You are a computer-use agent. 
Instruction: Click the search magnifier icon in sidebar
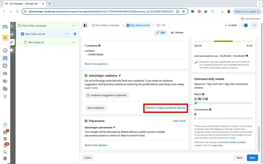pyautogui.click(x=5, y=152)
